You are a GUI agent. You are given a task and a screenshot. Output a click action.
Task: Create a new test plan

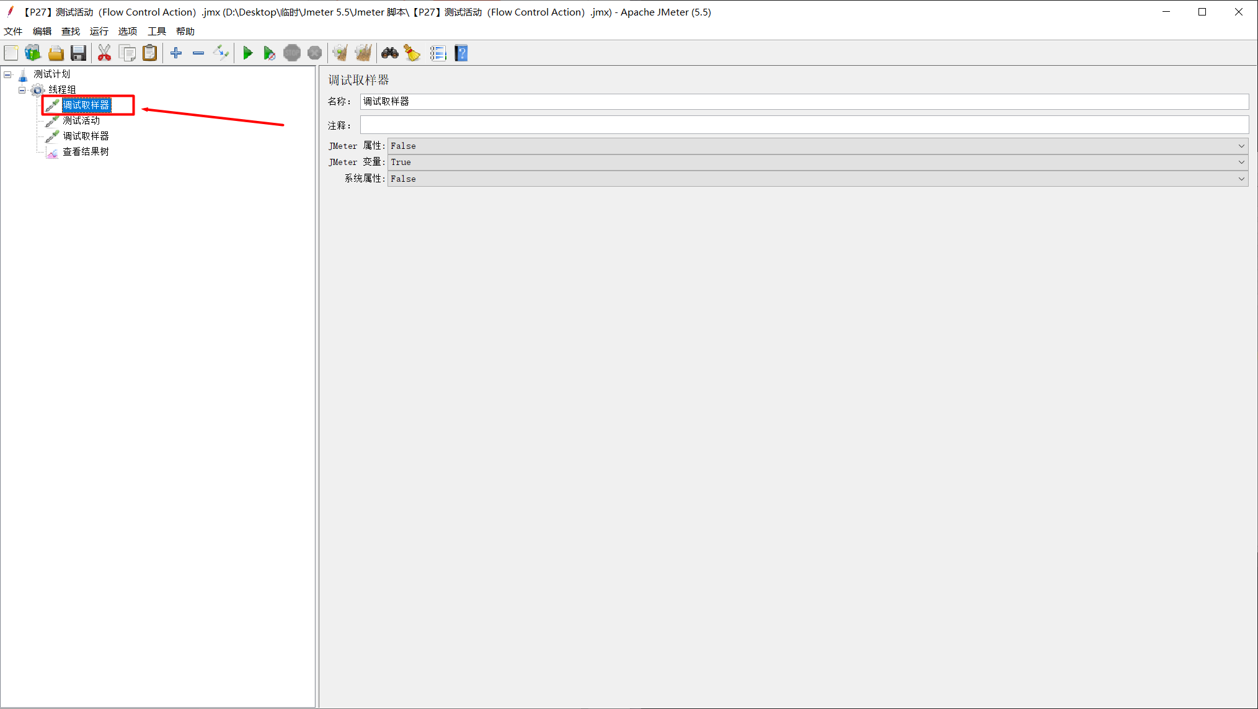point(11,53)
